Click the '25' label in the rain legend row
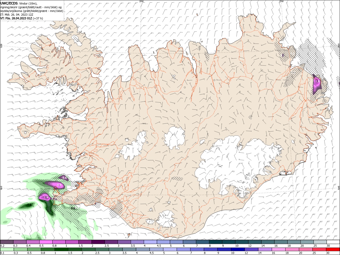The width and height of the screenshot is (340, 255). (314, 253)
